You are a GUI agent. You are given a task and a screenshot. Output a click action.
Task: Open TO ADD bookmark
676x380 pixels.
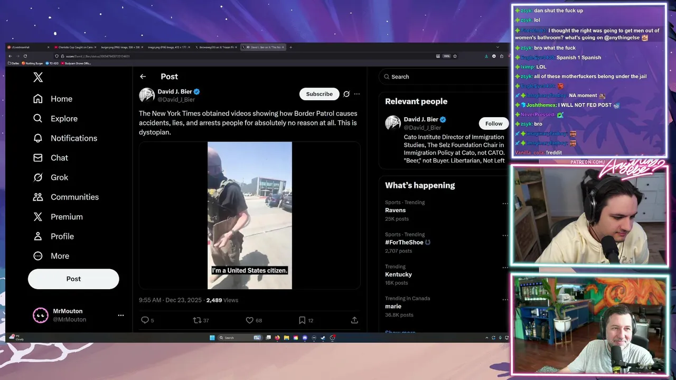[x=52, y=63]
